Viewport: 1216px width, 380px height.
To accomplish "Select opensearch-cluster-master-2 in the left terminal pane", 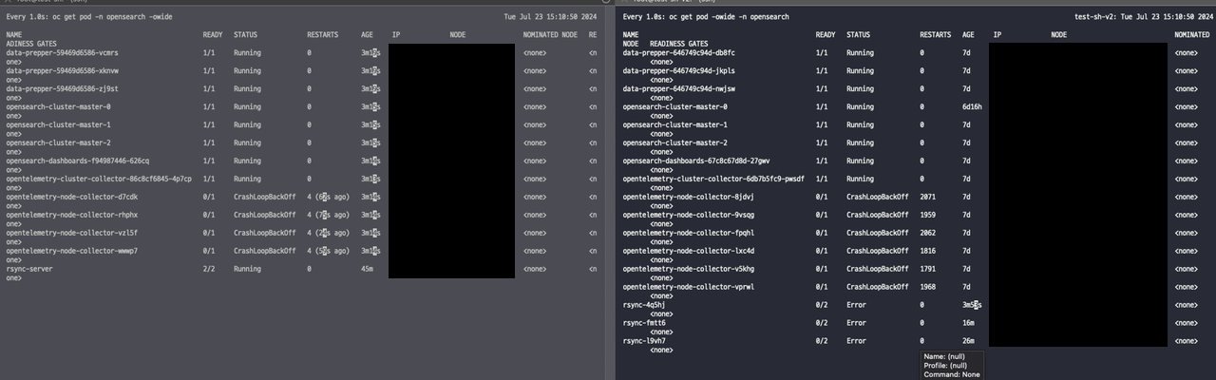I will [x=59, y=143].
